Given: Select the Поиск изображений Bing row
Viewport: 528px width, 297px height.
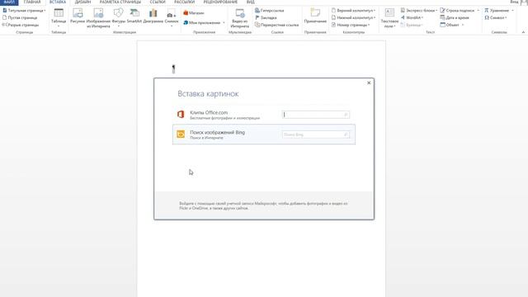Looking at the screenshot, I should (x=264, y=134).
